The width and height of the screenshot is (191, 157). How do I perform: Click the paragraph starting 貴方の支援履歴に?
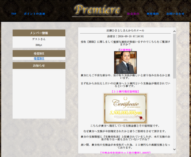point(125,138)
